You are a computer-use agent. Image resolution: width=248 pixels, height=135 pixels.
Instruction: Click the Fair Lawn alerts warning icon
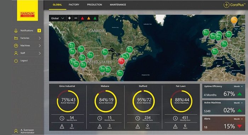[x=175, y=126]
